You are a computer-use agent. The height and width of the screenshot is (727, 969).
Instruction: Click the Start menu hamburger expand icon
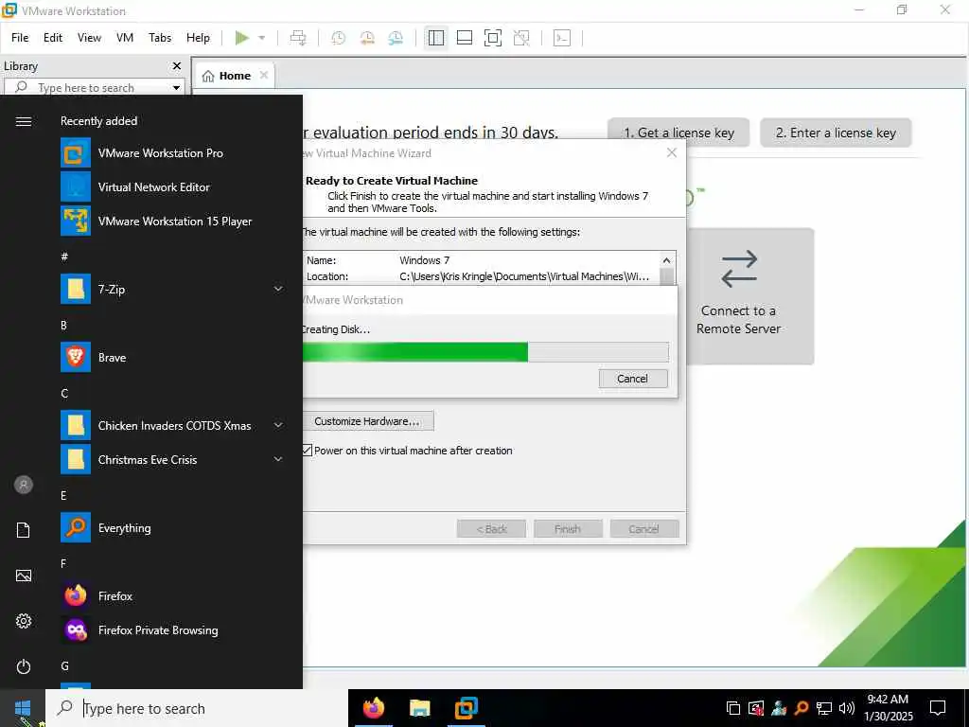point(24,121)
